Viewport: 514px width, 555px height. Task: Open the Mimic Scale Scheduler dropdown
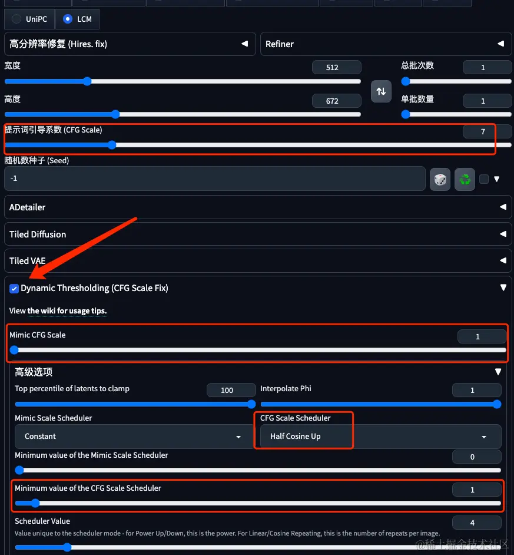(133, 437)
